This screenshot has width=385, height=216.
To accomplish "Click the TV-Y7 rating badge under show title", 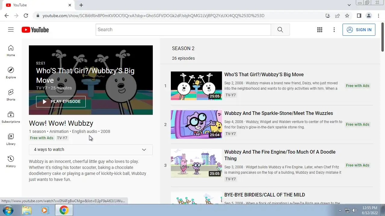I will pos(62,138).
